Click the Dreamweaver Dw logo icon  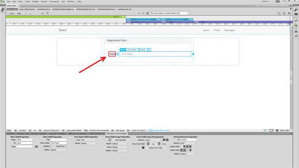click(x=2, y=1)
